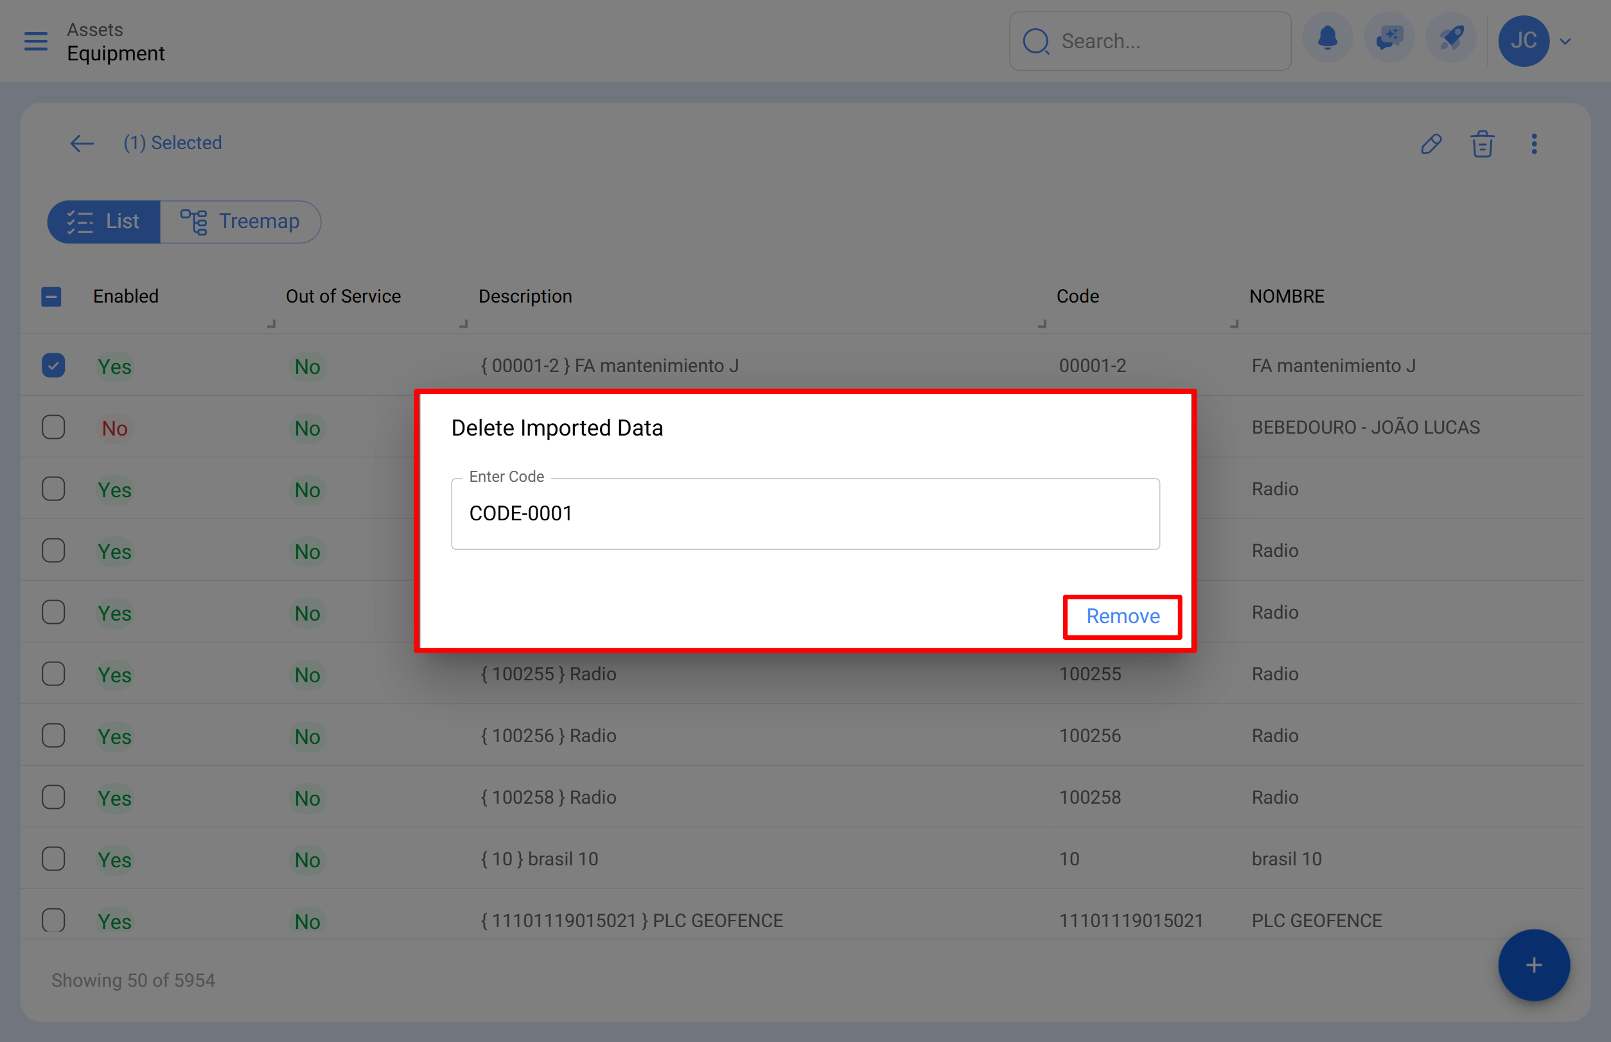1611x1042 pixels.
Task: Click the Out of Service column header
Action: coord(343,296)
